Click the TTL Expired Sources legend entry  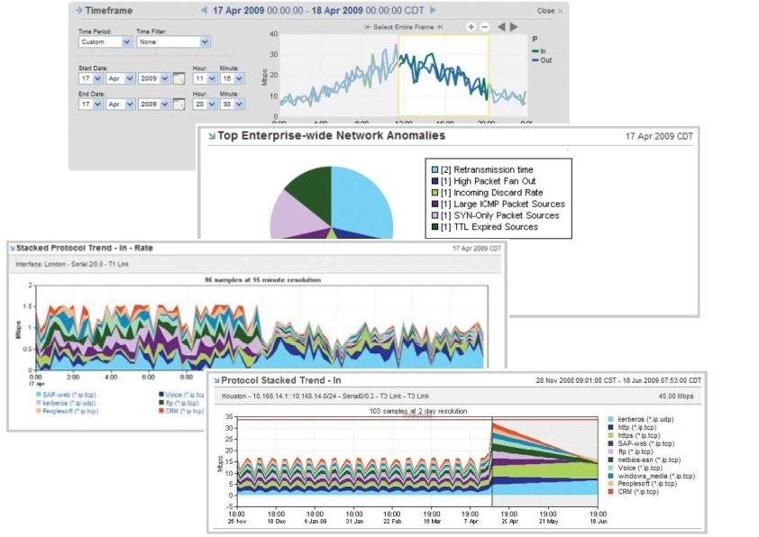pyautogui.click(x=485, y=227)
